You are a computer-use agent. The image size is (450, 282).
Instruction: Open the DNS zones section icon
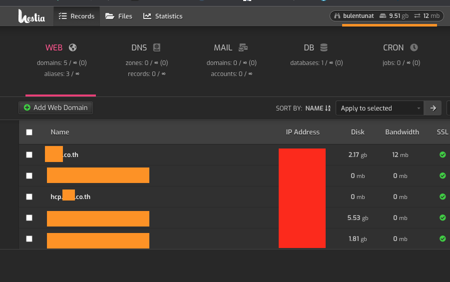(x=157, y=47)
